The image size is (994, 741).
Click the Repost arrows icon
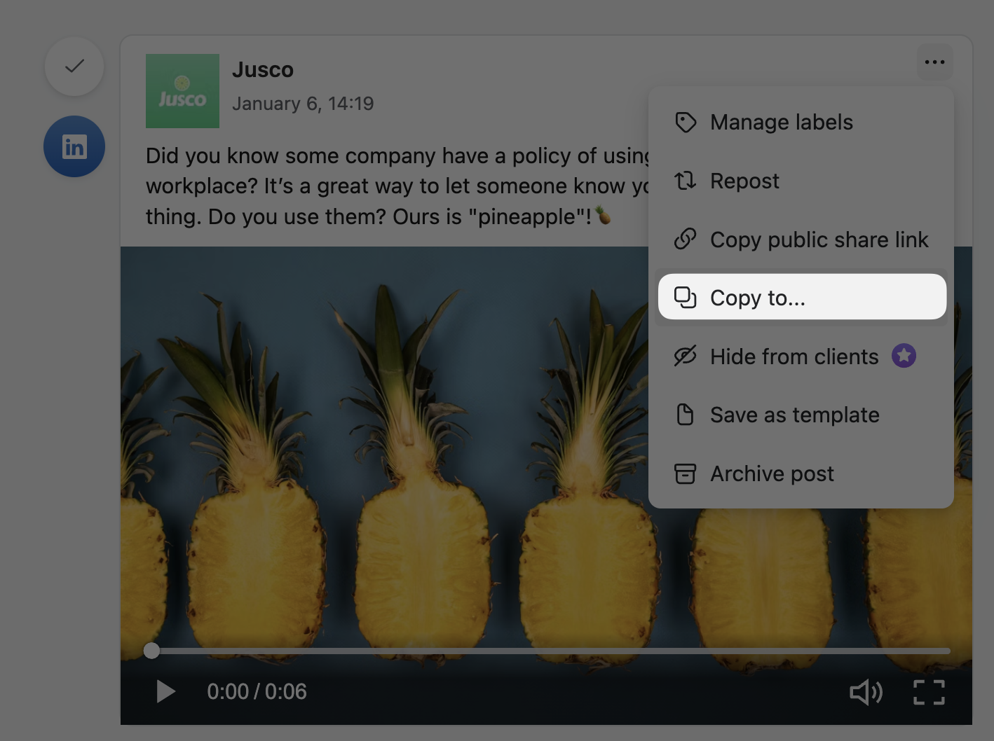pos(685,181)
